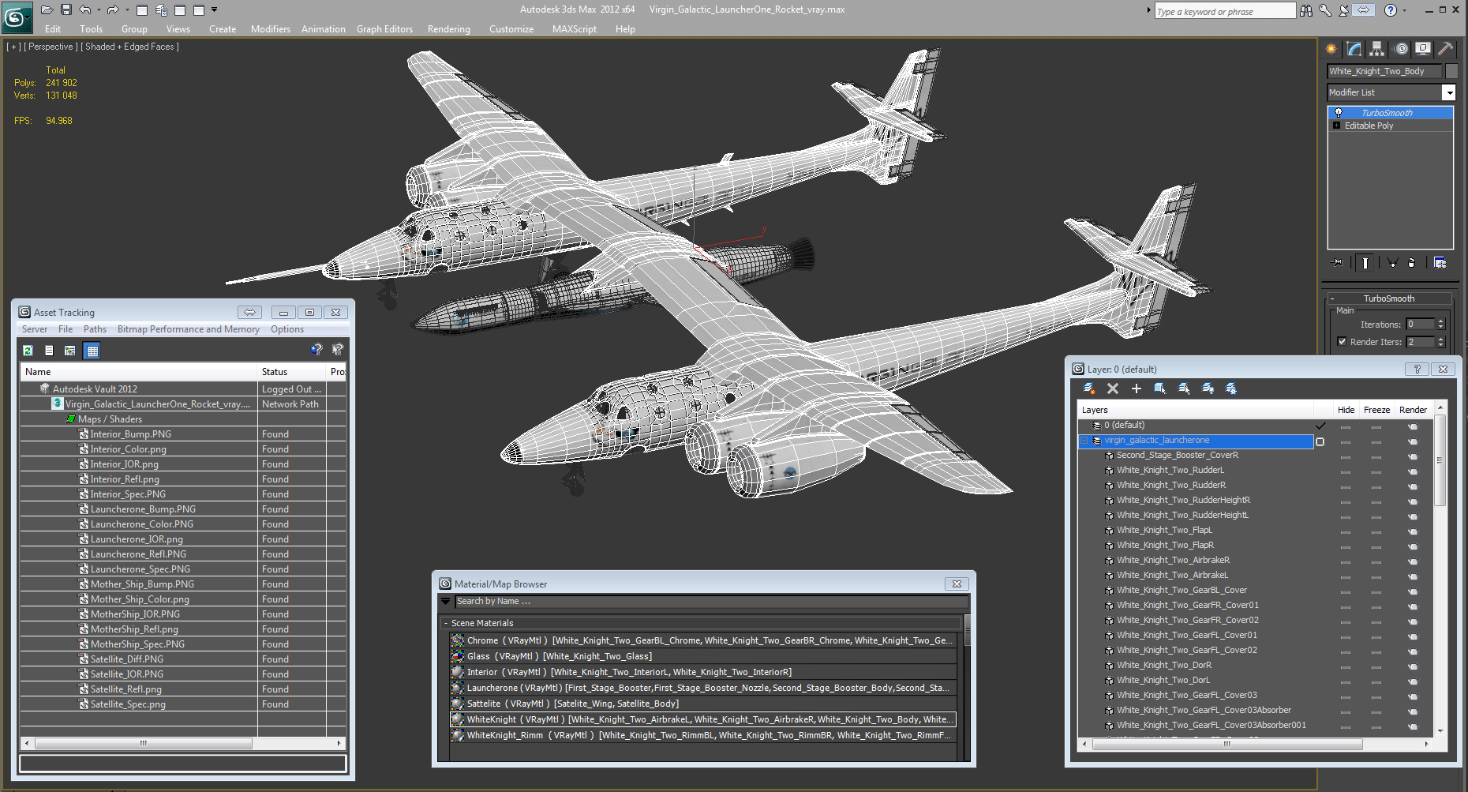This screenshot has width=1468, height=792.
Task: Click the object color swatch beside object name
Action: 1451,71
